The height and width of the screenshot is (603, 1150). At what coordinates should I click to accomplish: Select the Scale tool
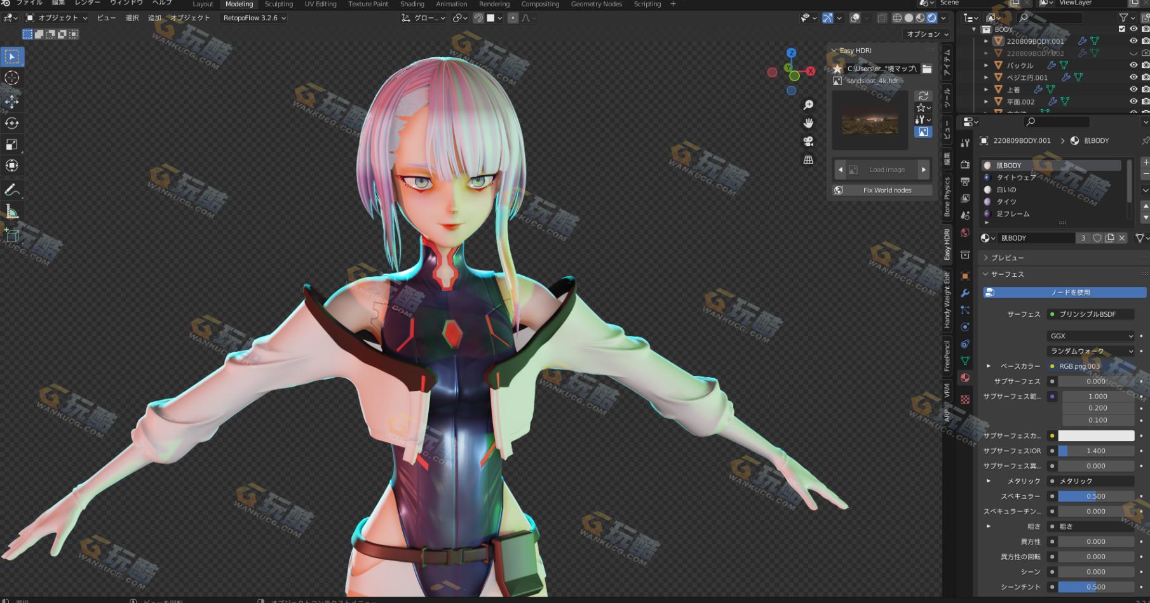pos(12,145)
